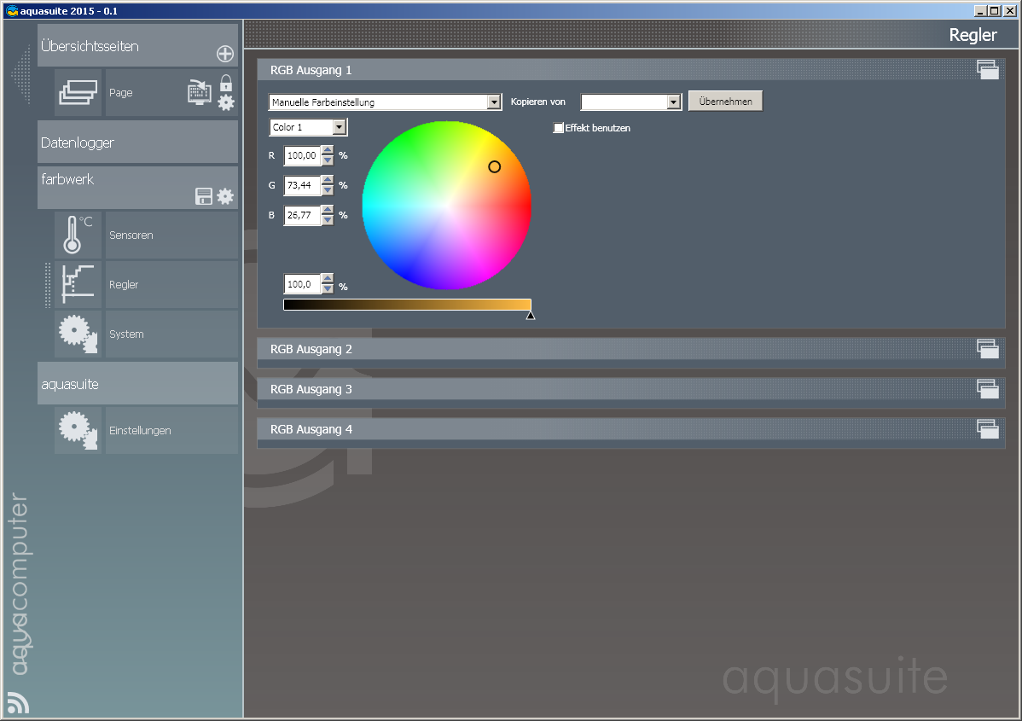
Task: Click the RSS feed icon
Action: [18, 703]
